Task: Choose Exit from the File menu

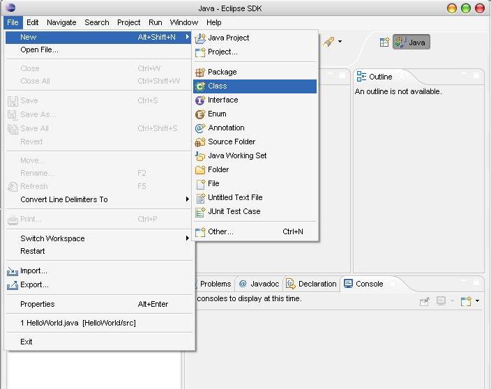Action: 98,342
